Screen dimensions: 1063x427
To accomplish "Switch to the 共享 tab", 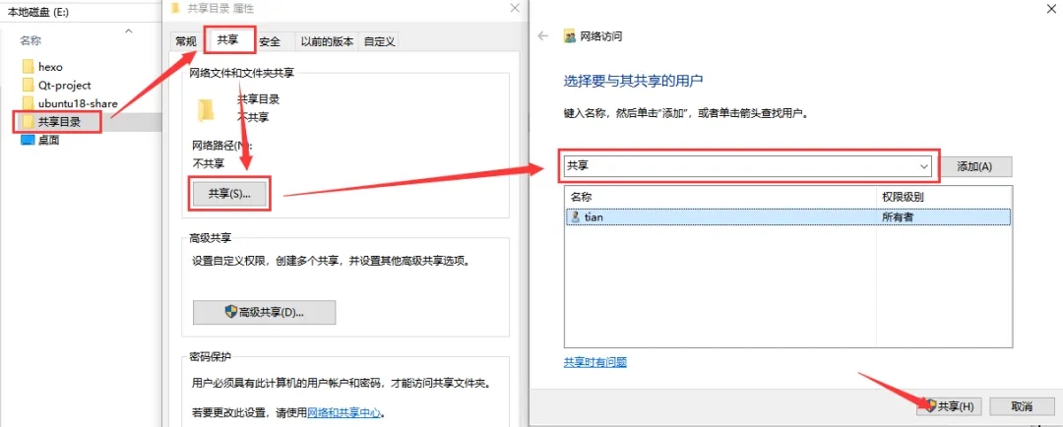I will (227, 40).
